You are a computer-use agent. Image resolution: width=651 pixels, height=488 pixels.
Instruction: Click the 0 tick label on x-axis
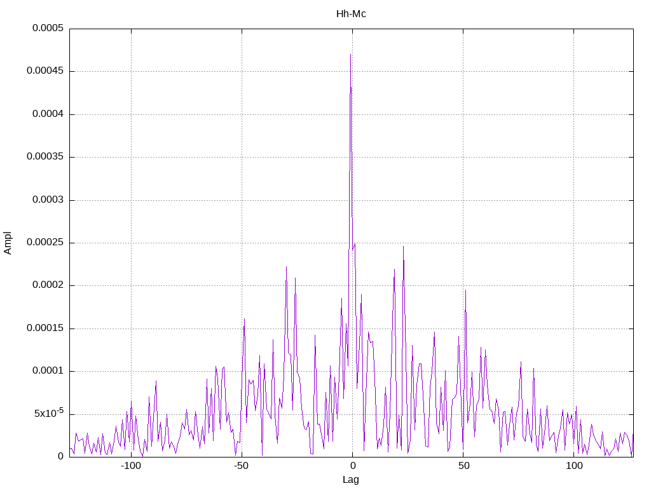click(353, 466)
